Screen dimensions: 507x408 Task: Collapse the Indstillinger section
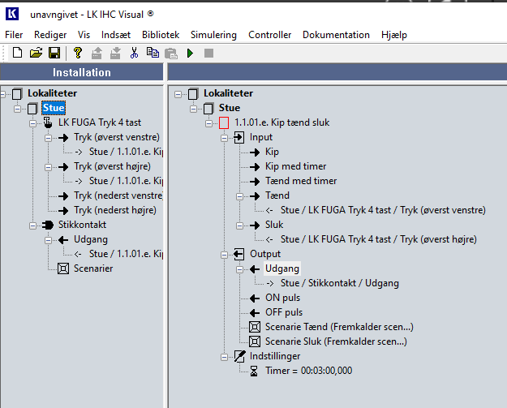(x=224, y=356)
